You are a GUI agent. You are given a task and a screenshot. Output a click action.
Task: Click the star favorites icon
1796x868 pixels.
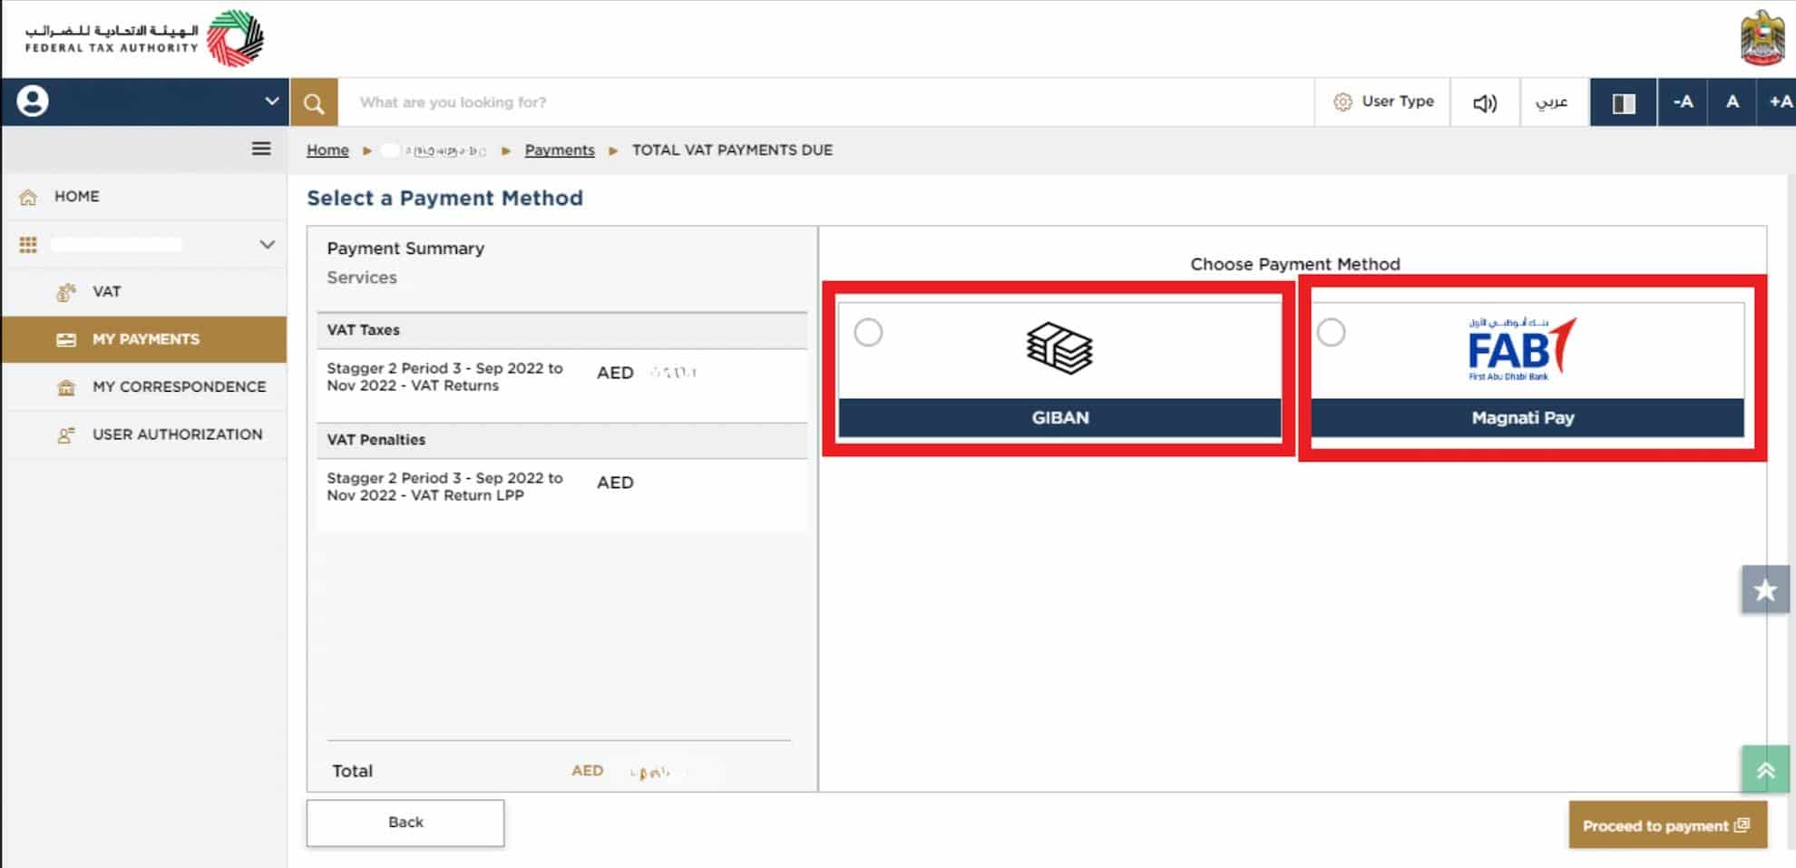(1765, 590)
